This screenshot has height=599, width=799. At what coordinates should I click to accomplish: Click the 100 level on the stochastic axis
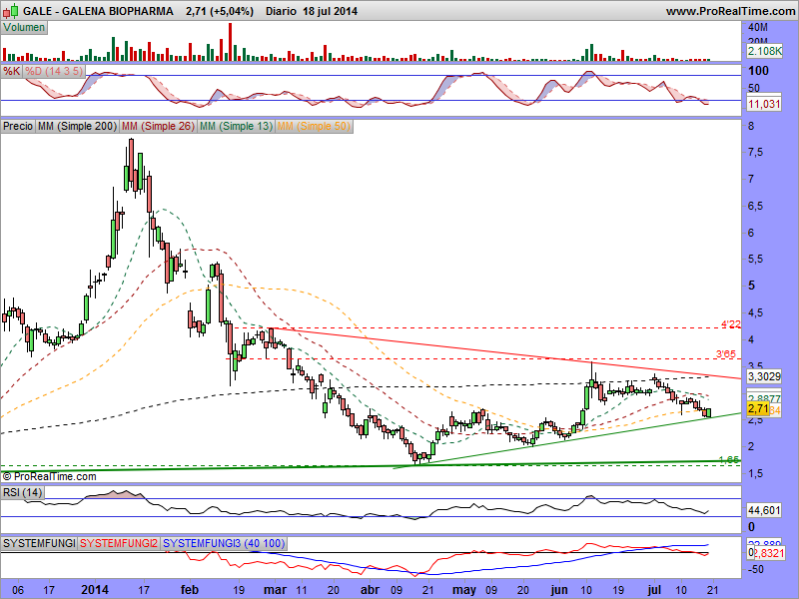pyautogui.click(x=758, y=71)
